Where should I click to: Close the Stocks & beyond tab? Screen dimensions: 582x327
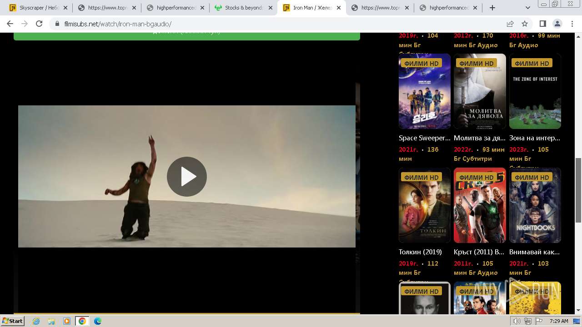coord(270,8)
